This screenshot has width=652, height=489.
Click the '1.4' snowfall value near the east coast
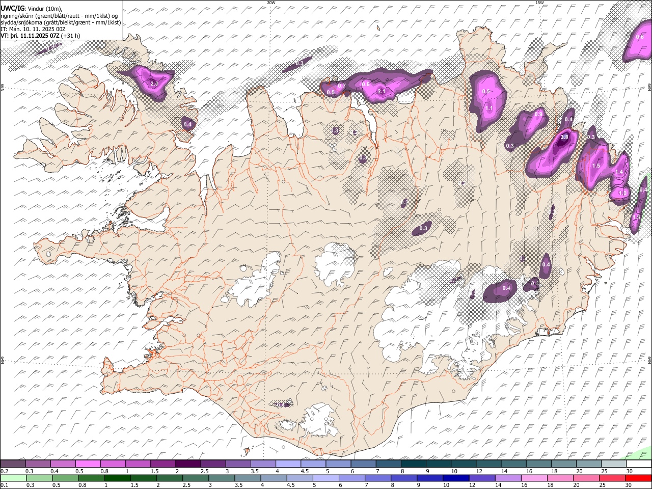[x=619, y=172]
